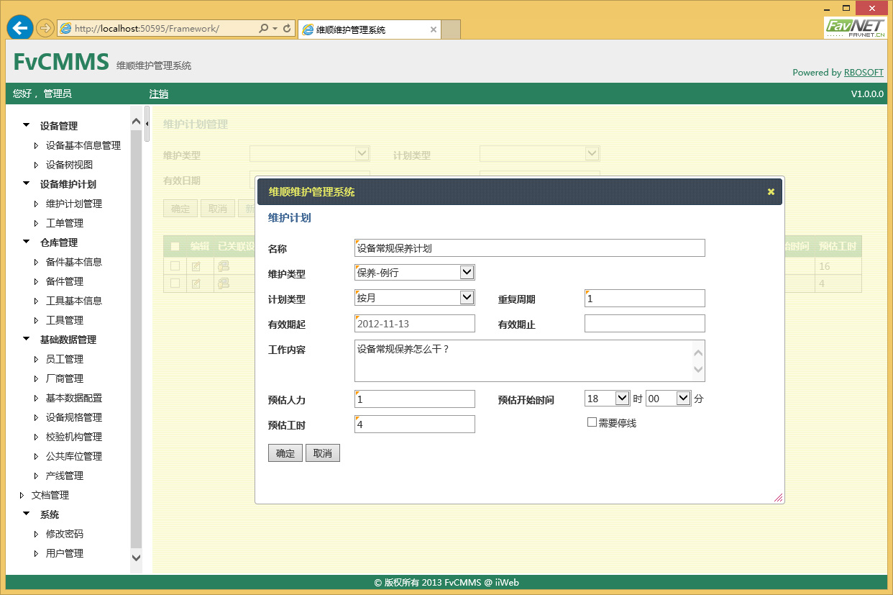Toggle the 需要停线 checkbox
This screenshot has width=893, height=595.
pyautogui.click(x=592, y=422)
